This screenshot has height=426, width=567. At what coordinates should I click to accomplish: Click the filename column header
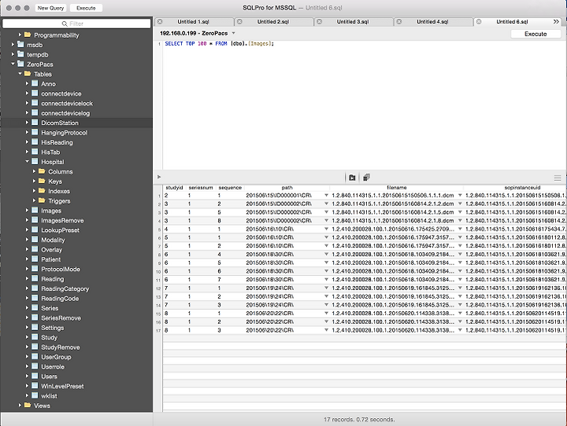(397, 188)
